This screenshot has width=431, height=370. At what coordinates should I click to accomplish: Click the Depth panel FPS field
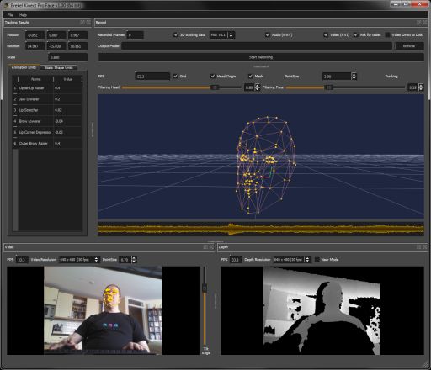(236, 260)
